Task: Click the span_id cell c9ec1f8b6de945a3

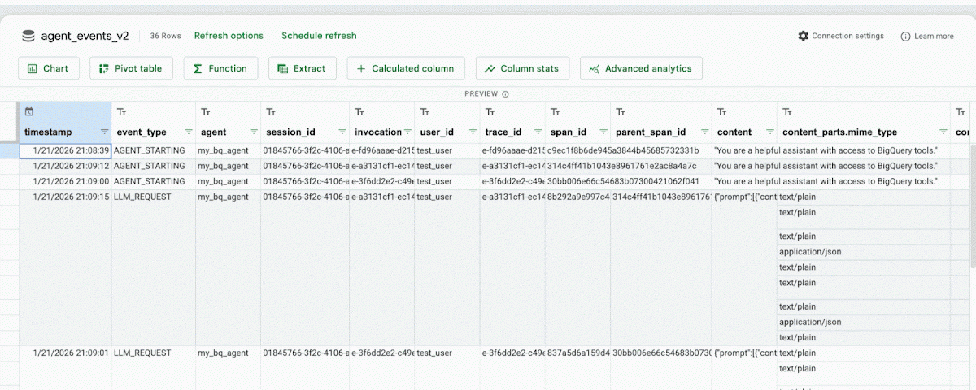Action: 577,150
